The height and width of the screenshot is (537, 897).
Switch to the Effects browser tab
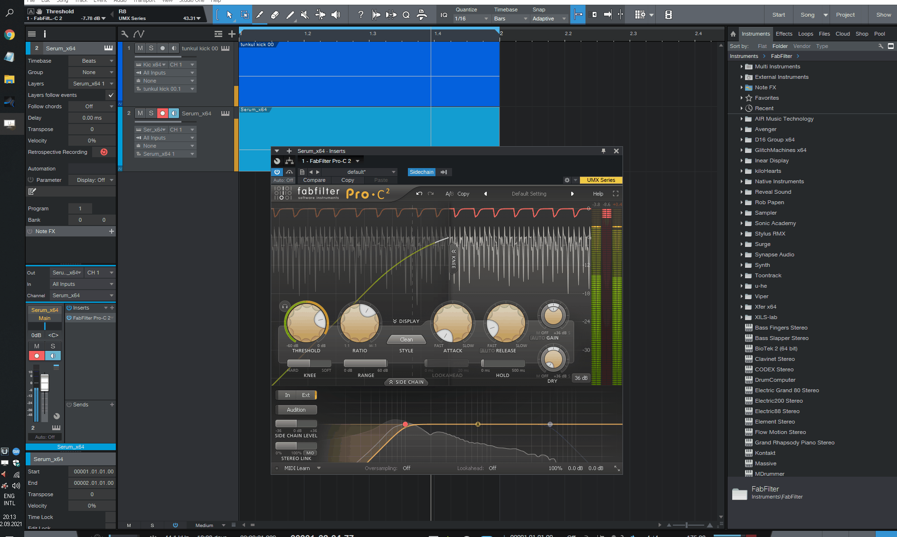pos(784,34)
